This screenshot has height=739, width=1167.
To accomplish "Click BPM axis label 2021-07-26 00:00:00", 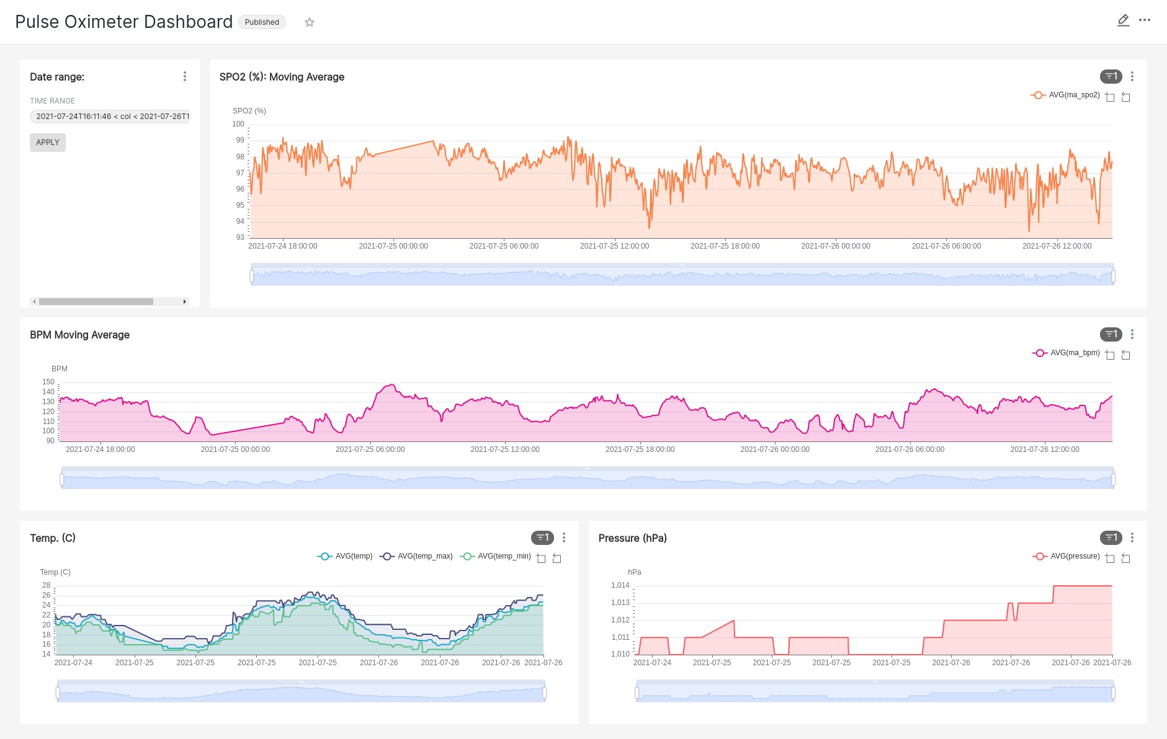I will coord(775,449).
